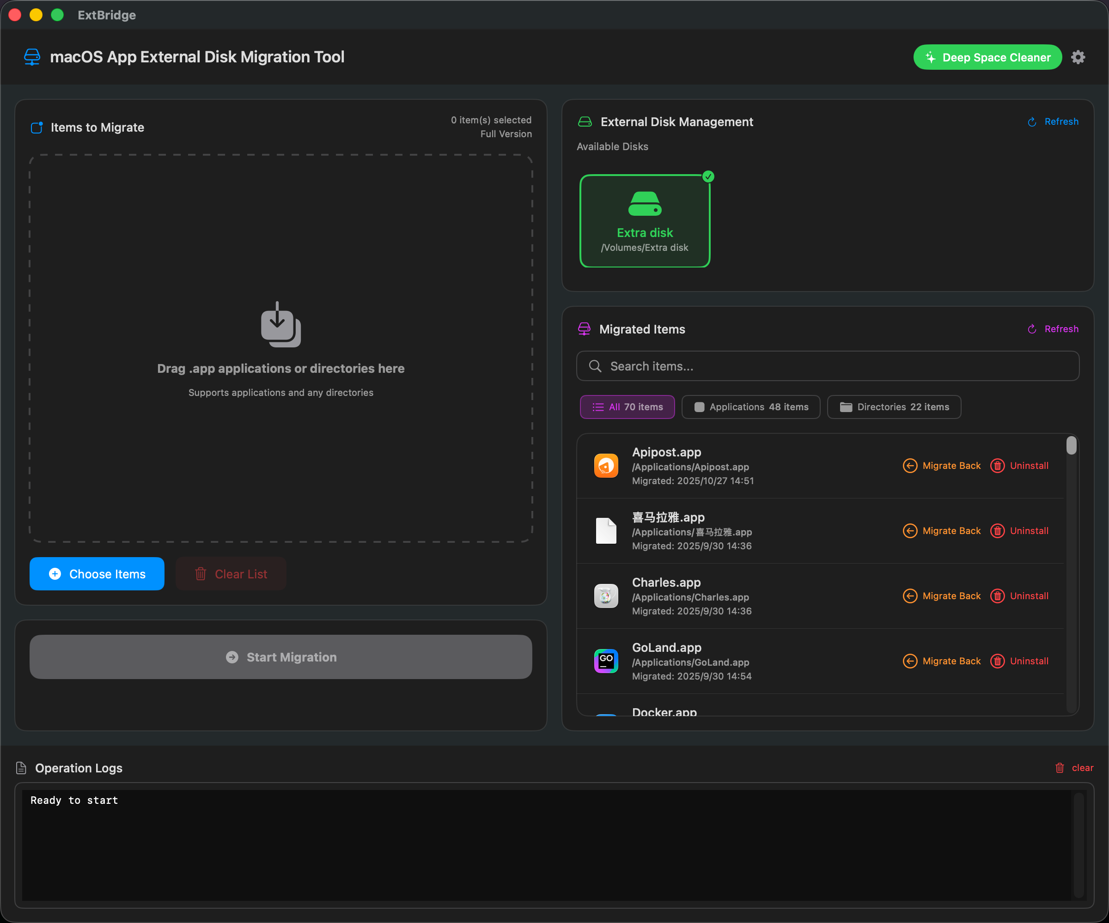Click Migrate Back arrow icon for Apipost.app
This screenshot has width=1109, height=923.
(909, 466)
